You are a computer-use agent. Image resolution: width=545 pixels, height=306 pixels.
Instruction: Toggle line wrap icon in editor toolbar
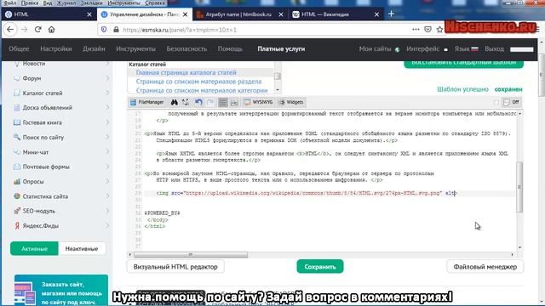pos(223,102)
